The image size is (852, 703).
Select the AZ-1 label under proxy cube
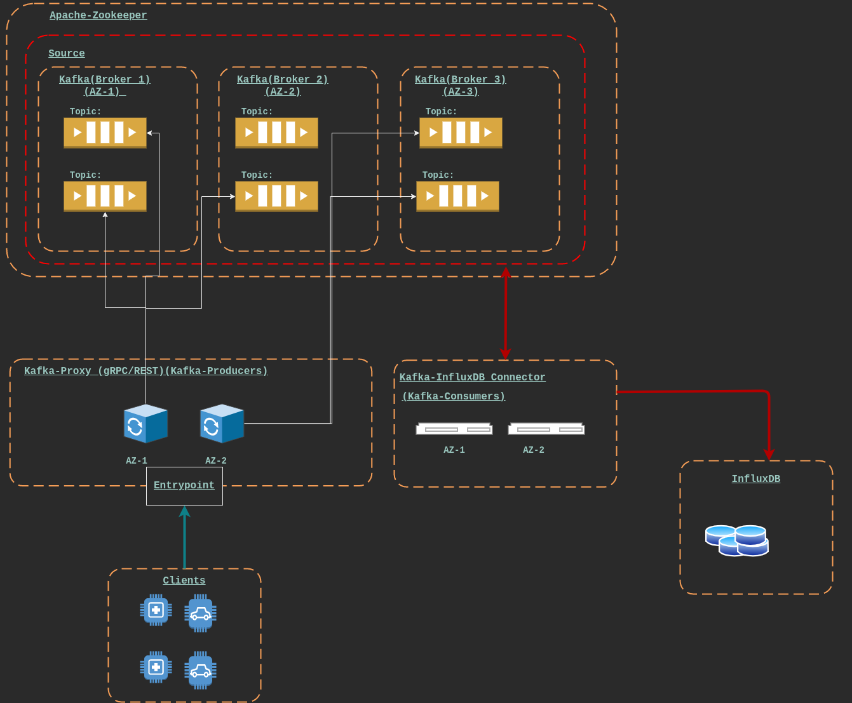[x=137, y=460]
